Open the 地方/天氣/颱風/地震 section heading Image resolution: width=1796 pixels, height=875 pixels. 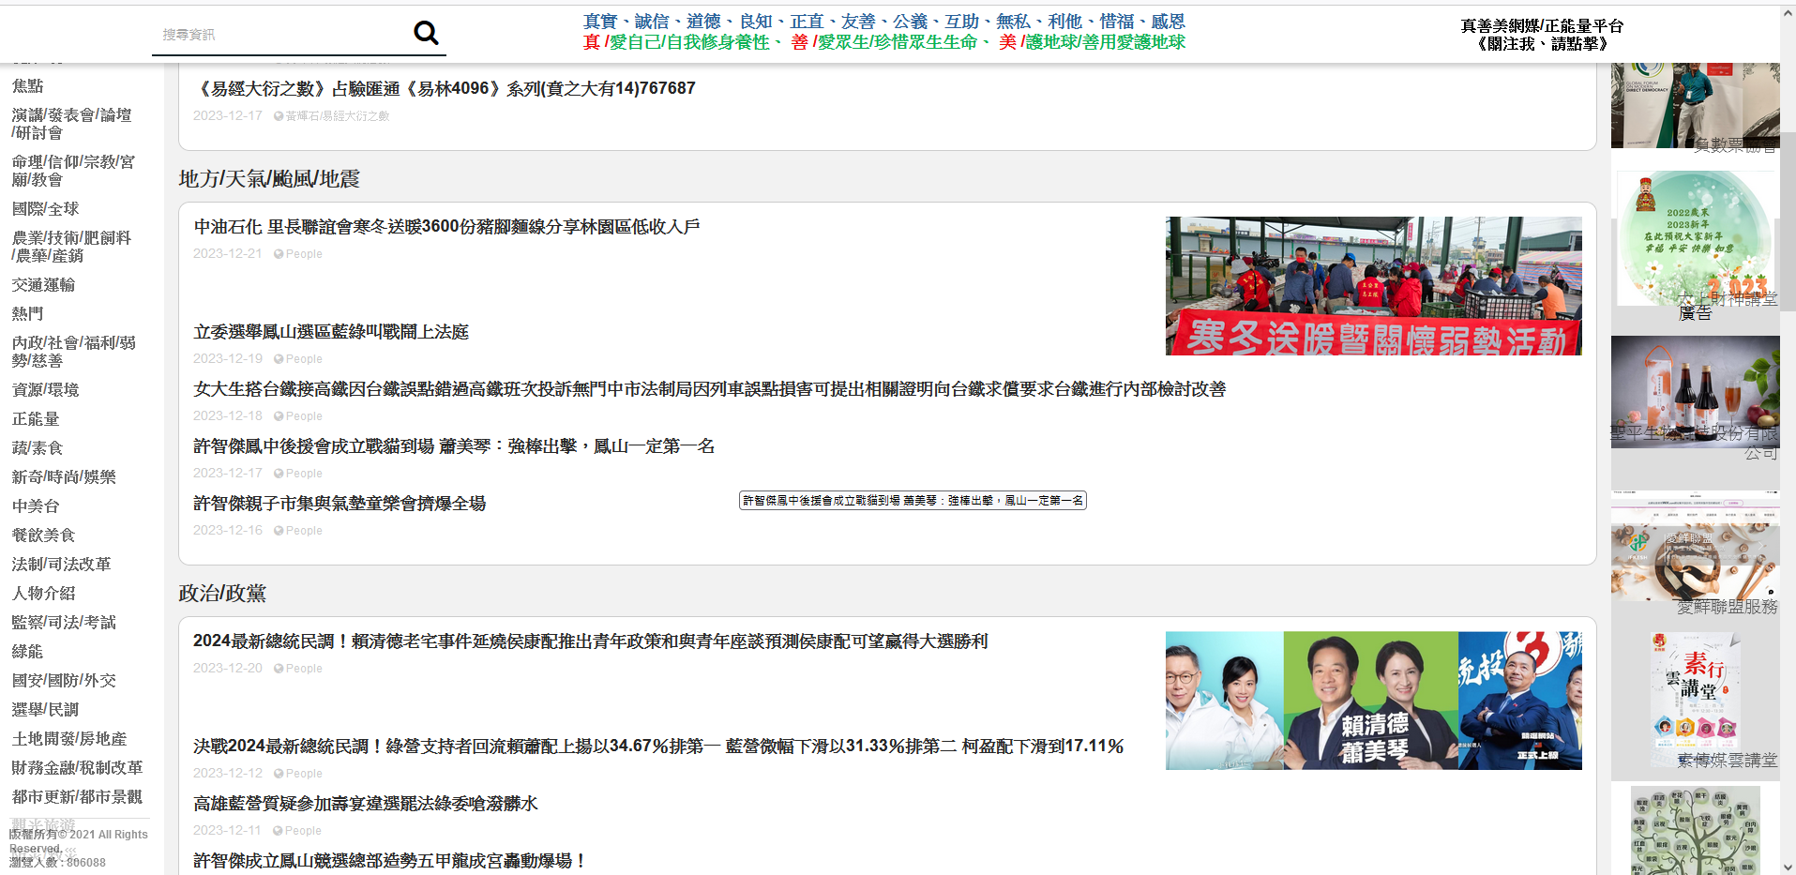click(269, 179)
